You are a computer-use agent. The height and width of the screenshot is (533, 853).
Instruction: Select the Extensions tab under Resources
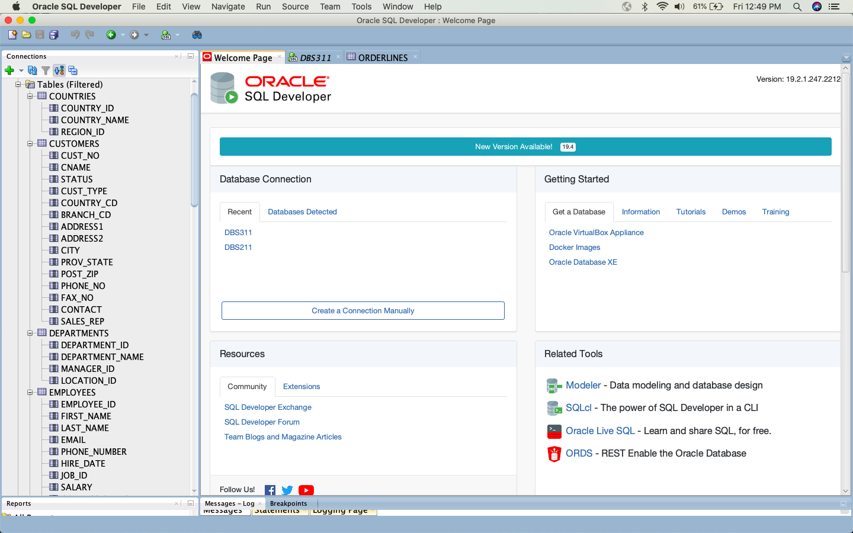tap(302, 386)
